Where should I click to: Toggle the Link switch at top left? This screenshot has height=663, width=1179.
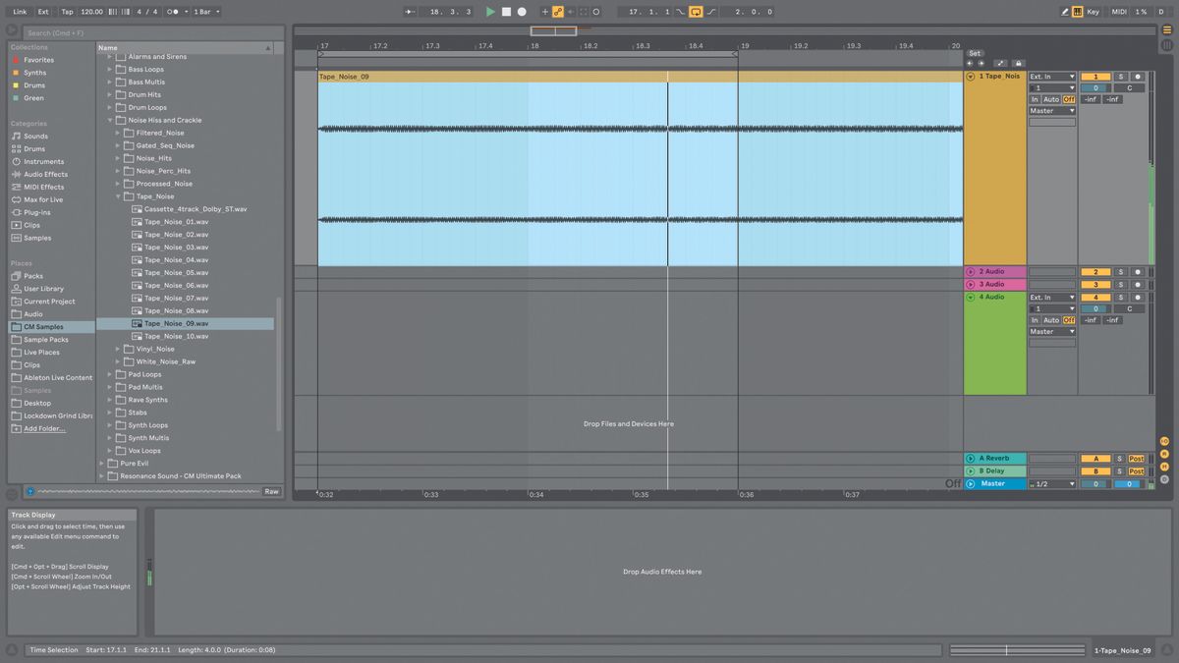click(x=20, y=11)
